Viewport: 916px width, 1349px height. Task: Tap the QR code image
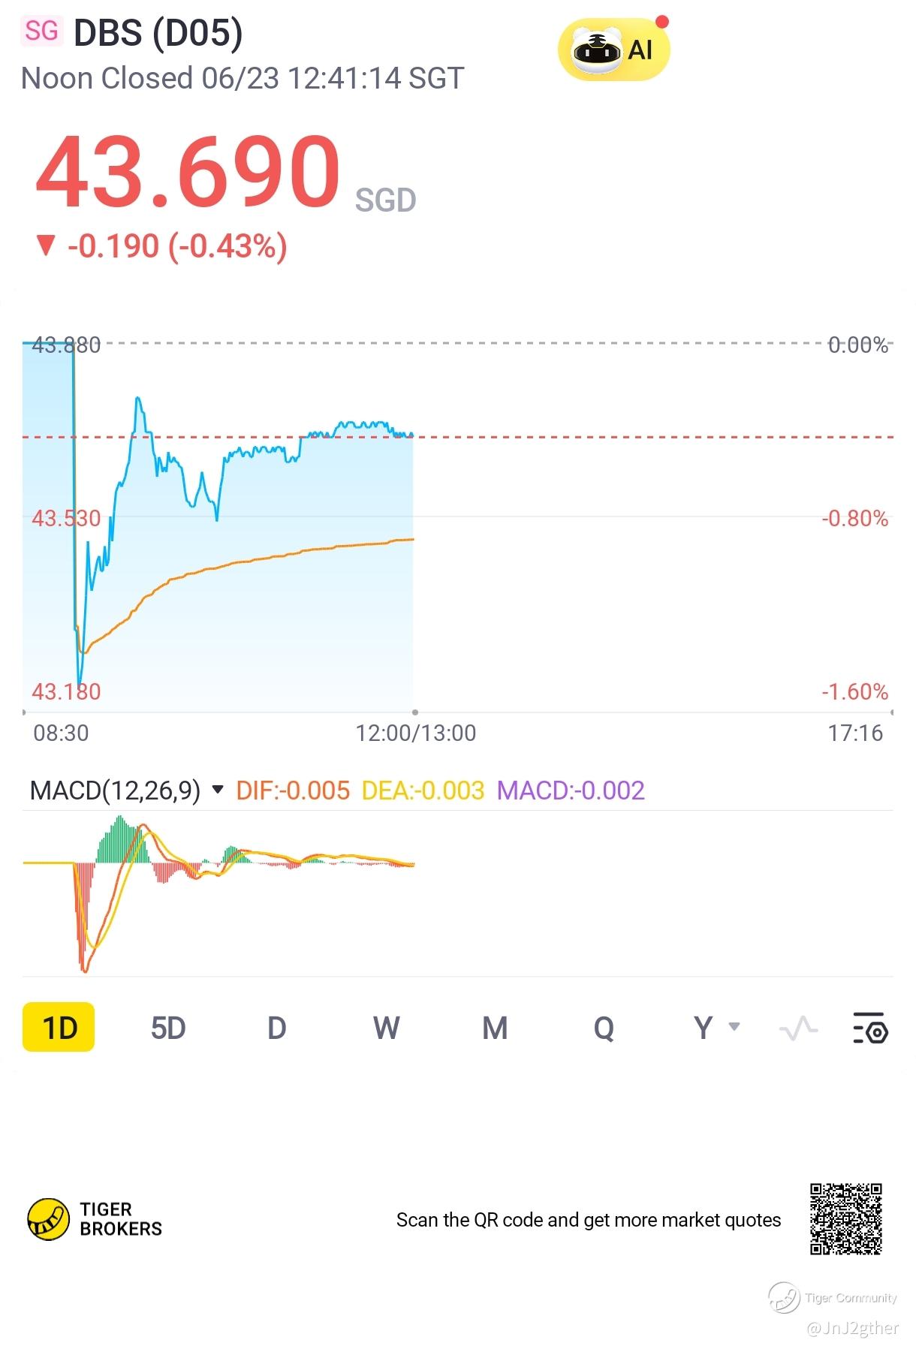point(845,1219)
